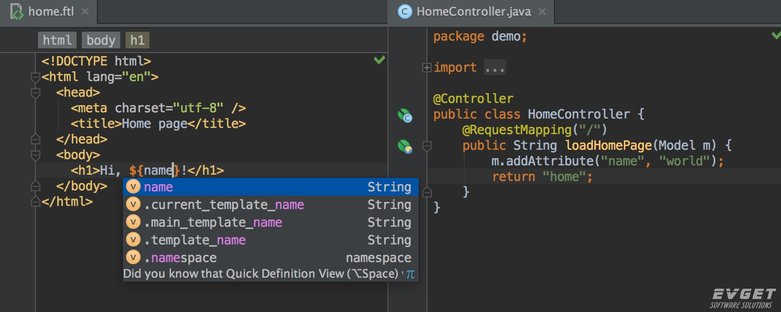
Task: Switch to the HomeController.java tab
Action: click(x=472, y=11)
